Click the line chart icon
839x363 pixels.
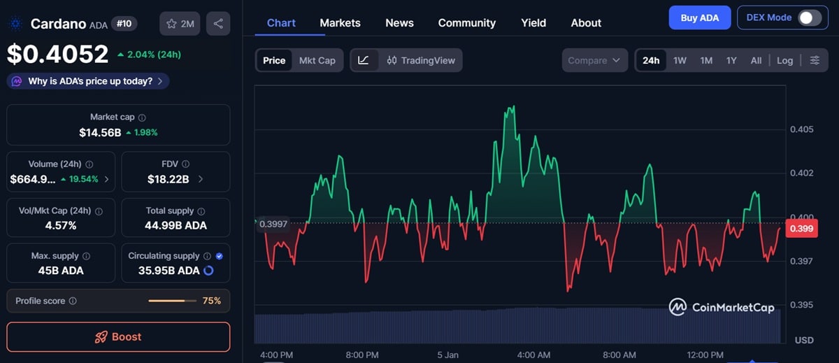click(x=364, y=60)
